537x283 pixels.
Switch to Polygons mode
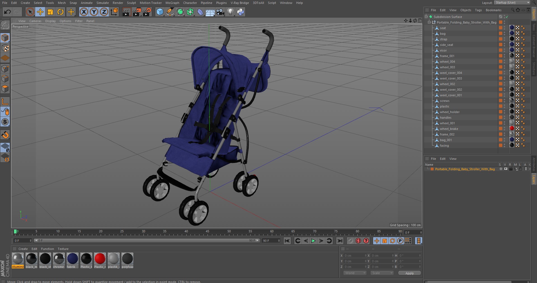point(5,89)
